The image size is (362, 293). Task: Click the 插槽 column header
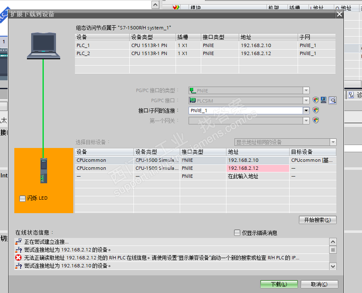[189, 37]
